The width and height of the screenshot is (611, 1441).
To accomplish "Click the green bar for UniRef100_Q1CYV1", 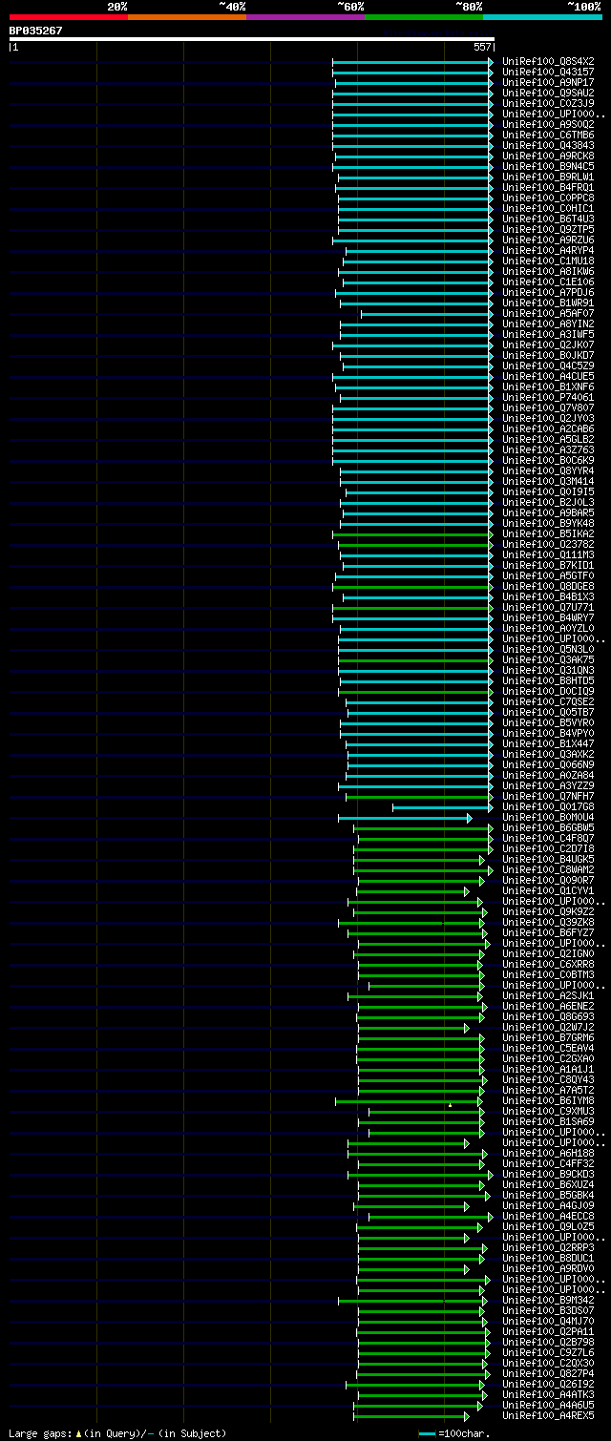I will click(411, 890).
